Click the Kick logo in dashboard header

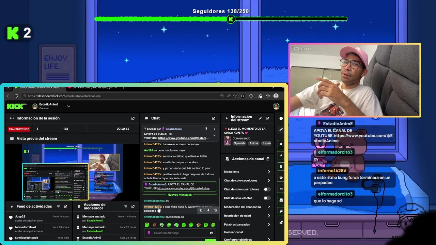tap(17, 106)
